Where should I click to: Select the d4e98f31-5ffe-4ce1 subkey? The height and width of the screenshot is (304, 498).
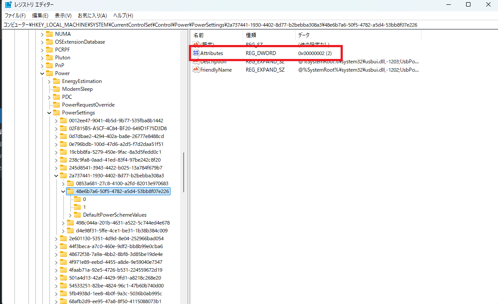(122, 231)
